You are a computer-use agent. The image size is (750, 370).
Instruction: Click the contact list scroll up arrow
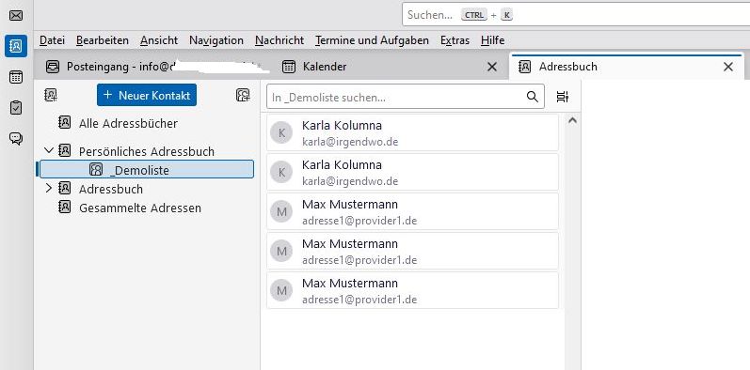coord(572,121)
